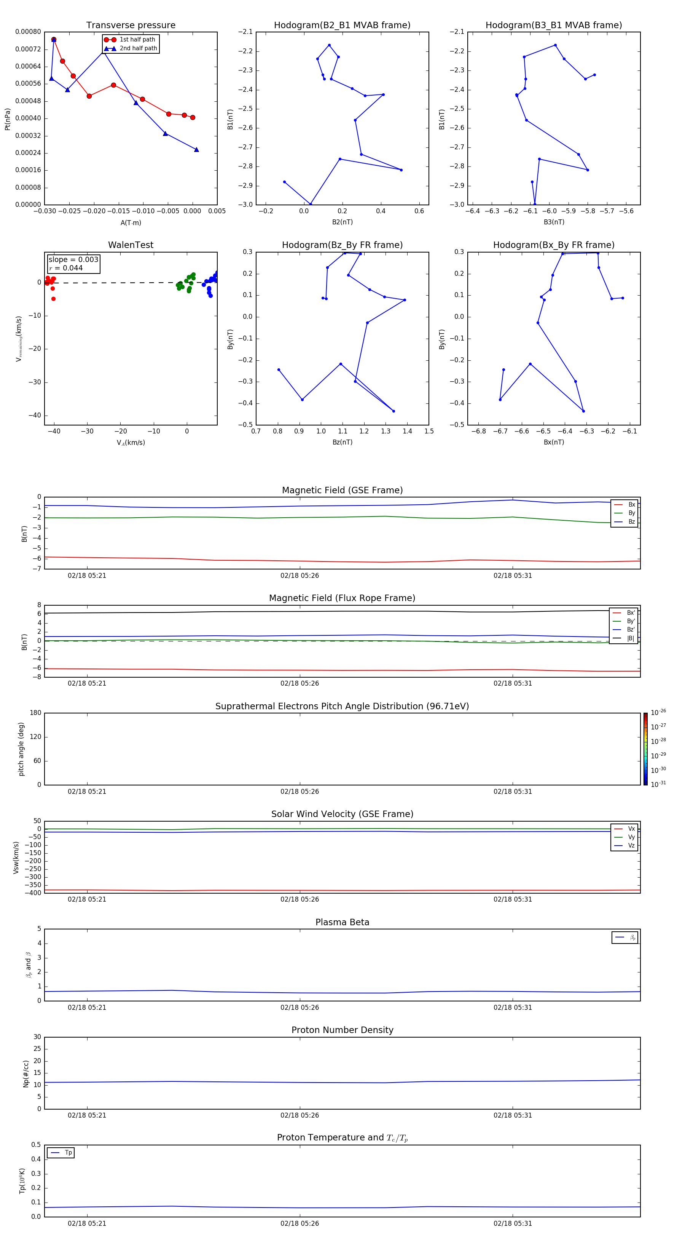Click the 'Np(#/cc)' y-axis label
The image size is (685, 1257).
[x=26, y=1073]
